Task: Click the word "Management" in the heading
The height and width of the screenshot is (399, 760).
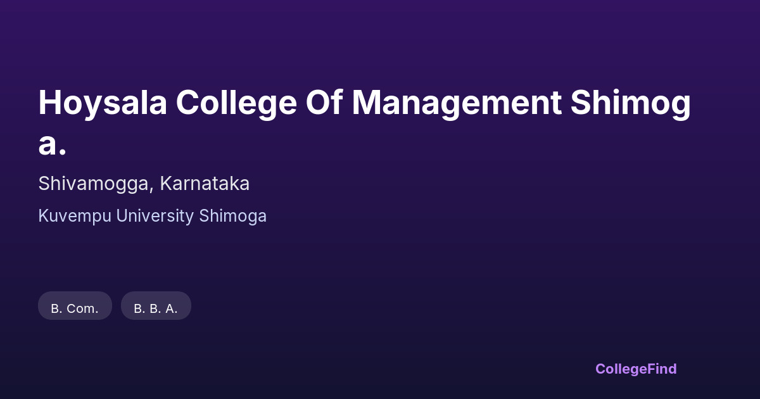Action: tap(456, 103)
